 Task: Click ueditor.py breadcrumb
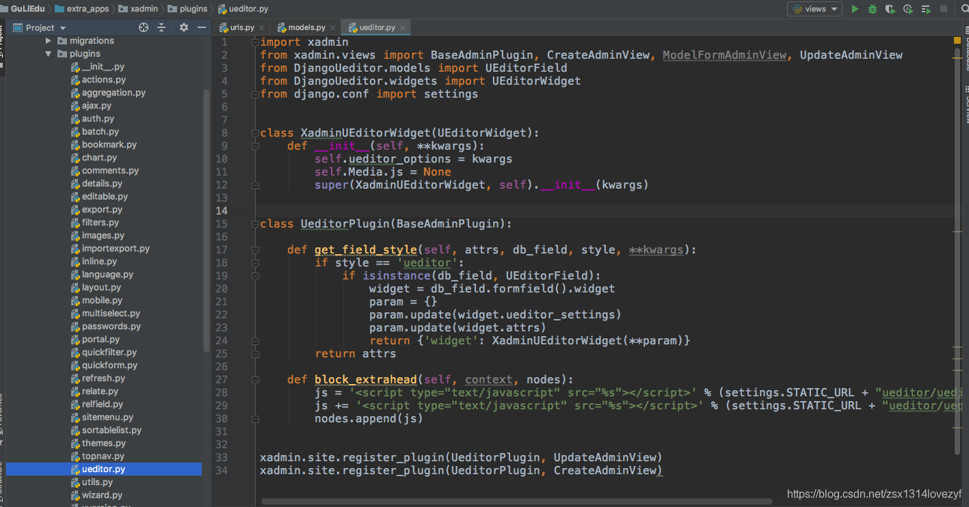pyautogui.click(x=243, y=9)
